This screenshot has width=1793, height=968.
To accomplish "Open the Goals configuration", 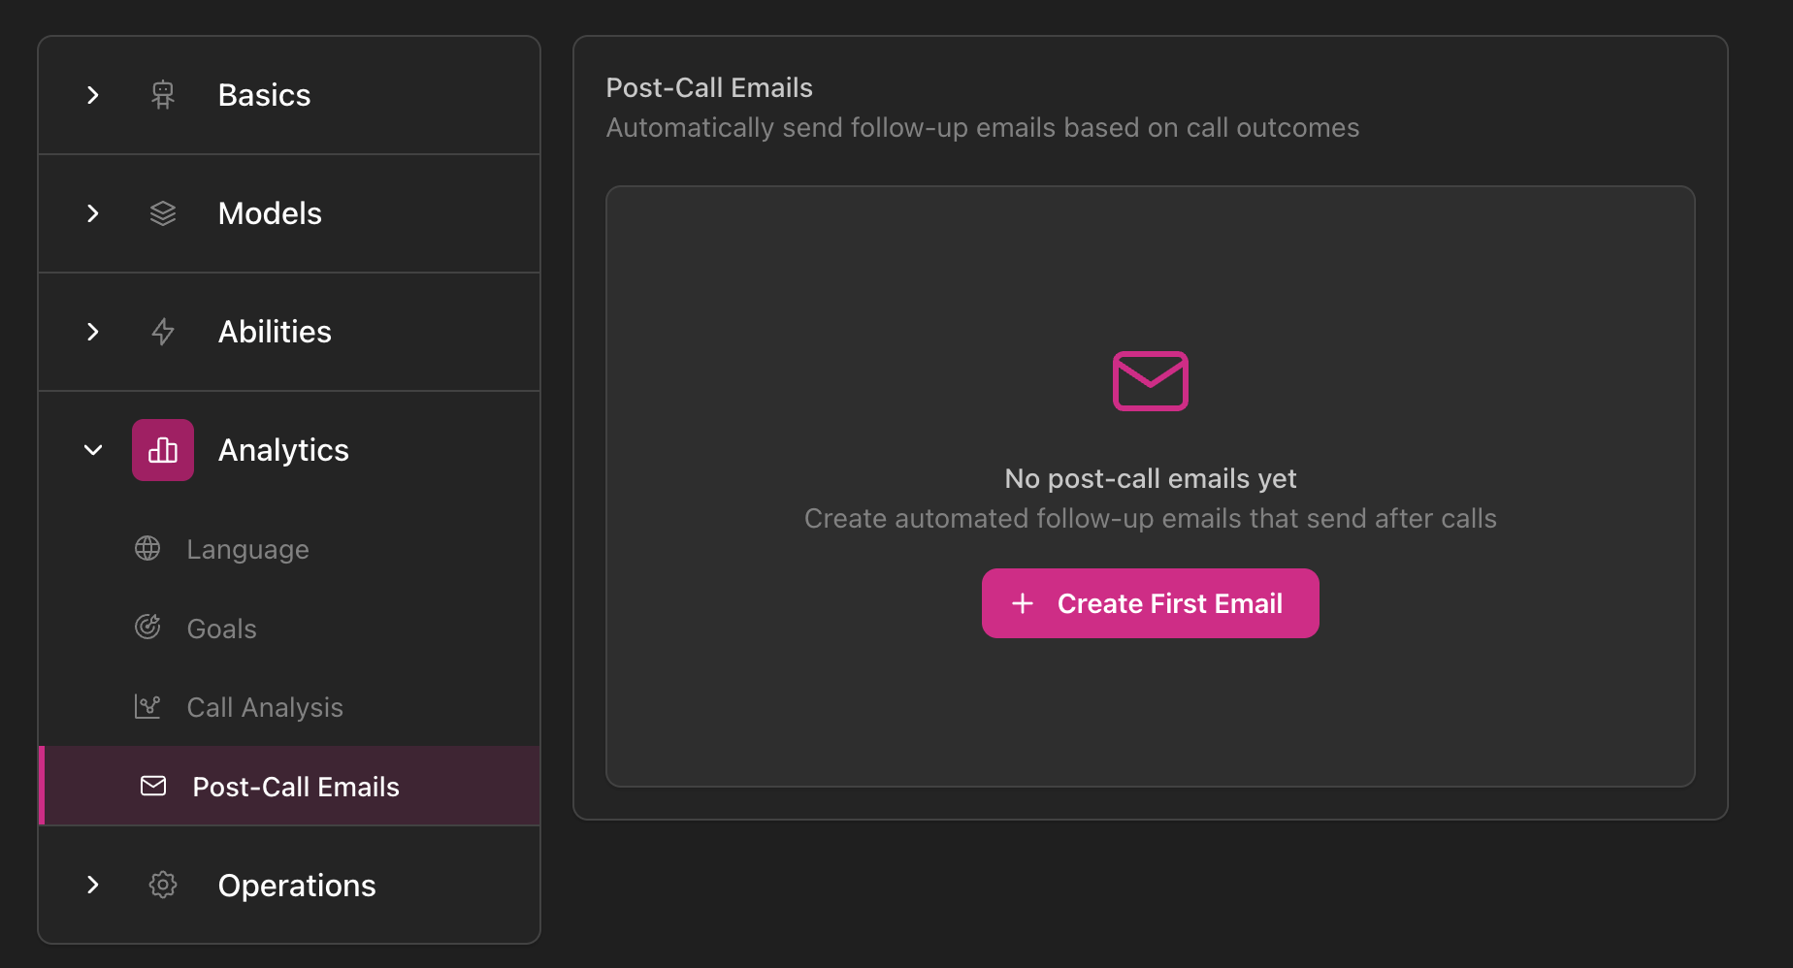I will click(x=221, y=627).
